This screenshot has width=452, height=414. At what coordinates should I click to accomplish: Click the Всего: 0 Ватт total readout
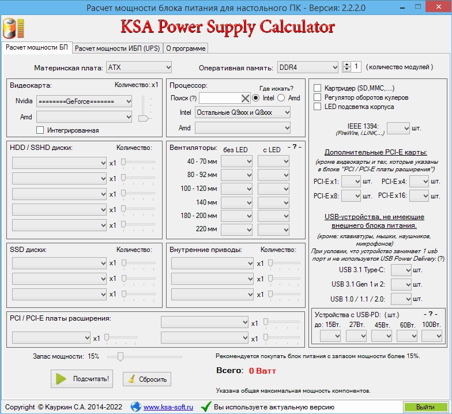click(x=246, y=370)
